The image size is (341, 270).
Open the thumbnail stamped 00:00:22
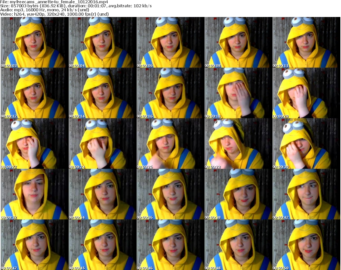(x=35, y=144)
